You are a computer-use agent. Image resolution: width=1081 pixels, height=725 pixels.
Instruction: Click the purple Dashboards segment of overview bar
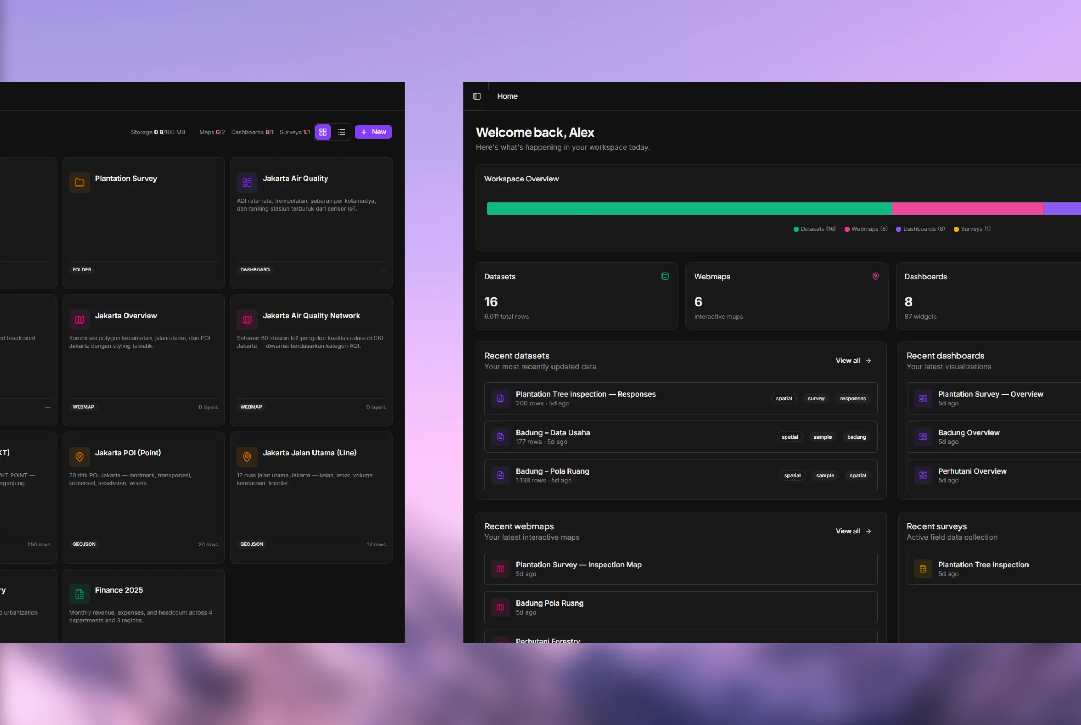pos(1062,208)
